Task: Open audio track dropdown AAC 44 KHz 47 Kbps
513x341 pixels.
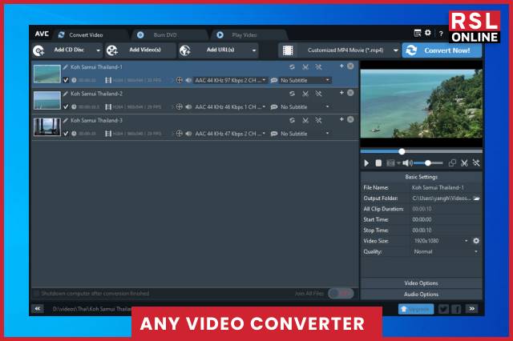Action: [x=230, y=134]
